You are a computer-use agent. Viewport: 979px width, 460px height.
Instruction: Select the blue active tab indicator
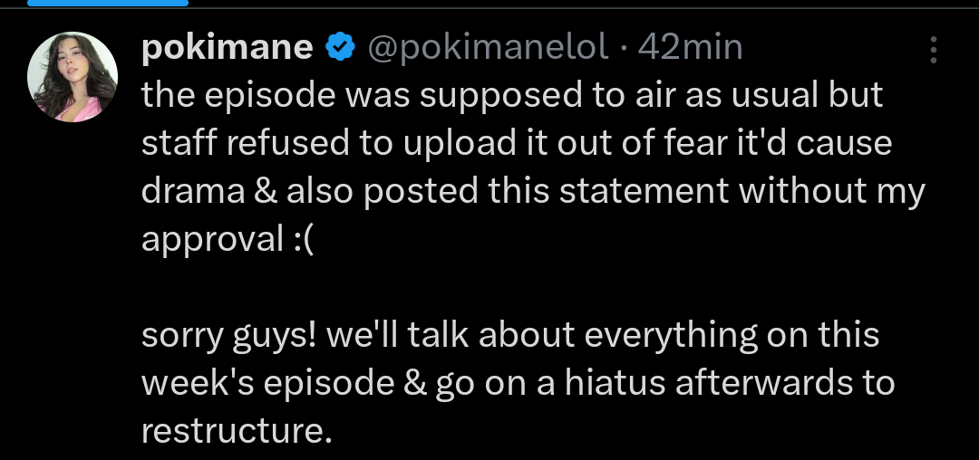coord(107,3)
